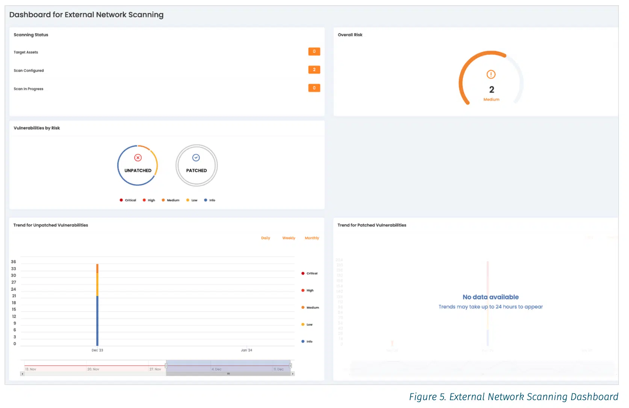Select the Monthly trend view

(312, 238)
